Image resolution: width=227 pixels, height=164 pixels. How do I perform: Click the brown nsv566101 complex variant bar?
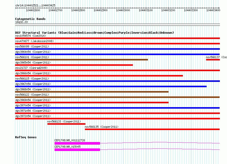coord(82,60)
